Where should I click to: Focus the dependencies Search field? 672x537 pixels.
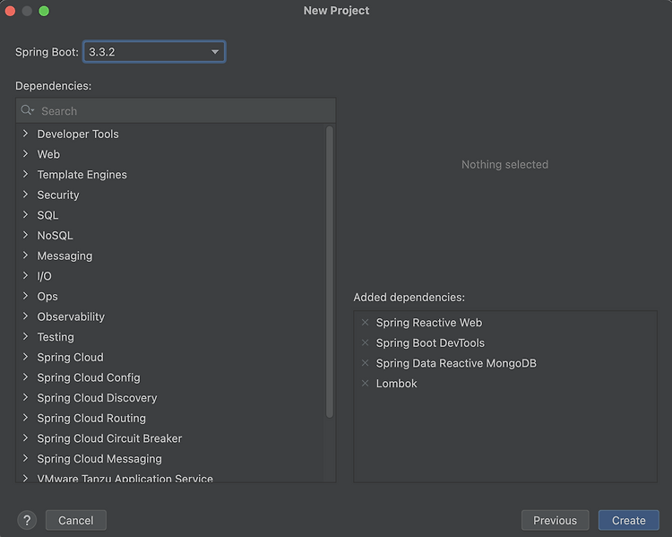(x=176, y=110)
